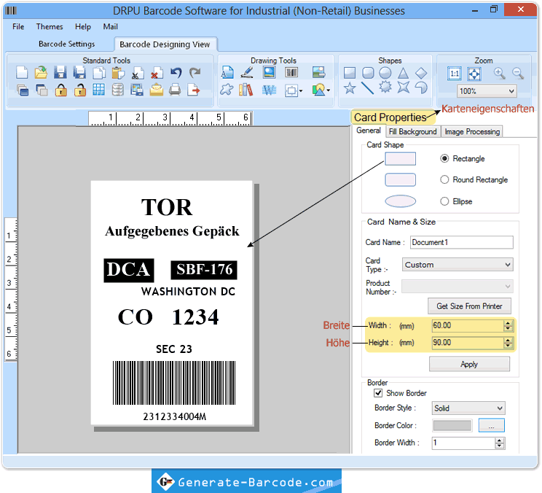Draw a triangle shape
This screenshot has width=542, height=493.
pyautogui.click(x=403, y=73)
